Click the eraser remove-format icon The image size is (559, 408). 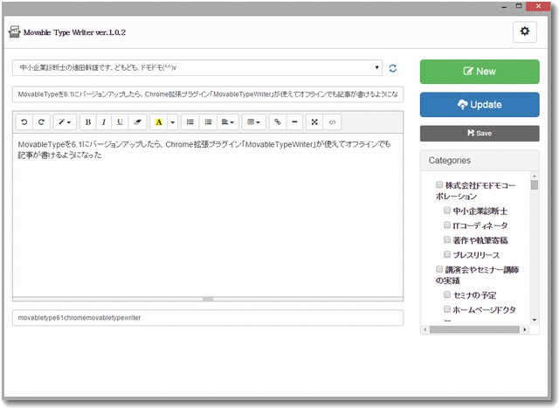[137, 122]
